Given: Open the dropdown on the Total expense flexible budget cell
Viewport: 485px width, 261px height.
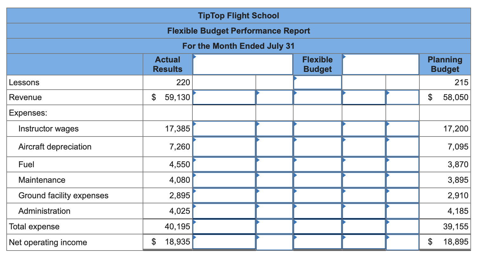Looking at the screenshot, I should (295, 222).
